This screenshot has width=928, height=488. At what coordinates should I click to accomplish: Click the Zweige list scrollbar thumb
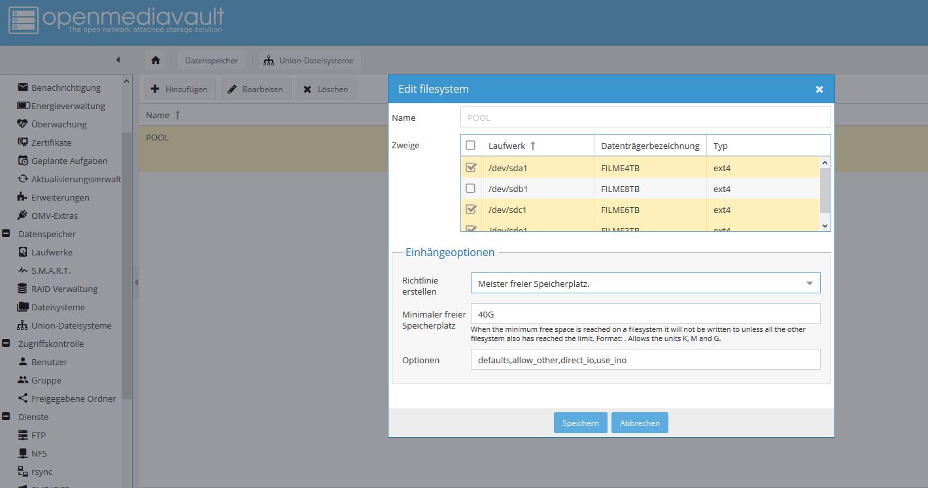(825, 189)
